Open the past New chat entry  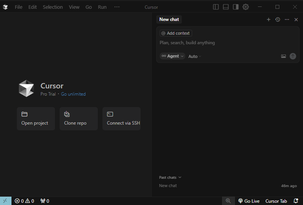click(x=228, y=186)
